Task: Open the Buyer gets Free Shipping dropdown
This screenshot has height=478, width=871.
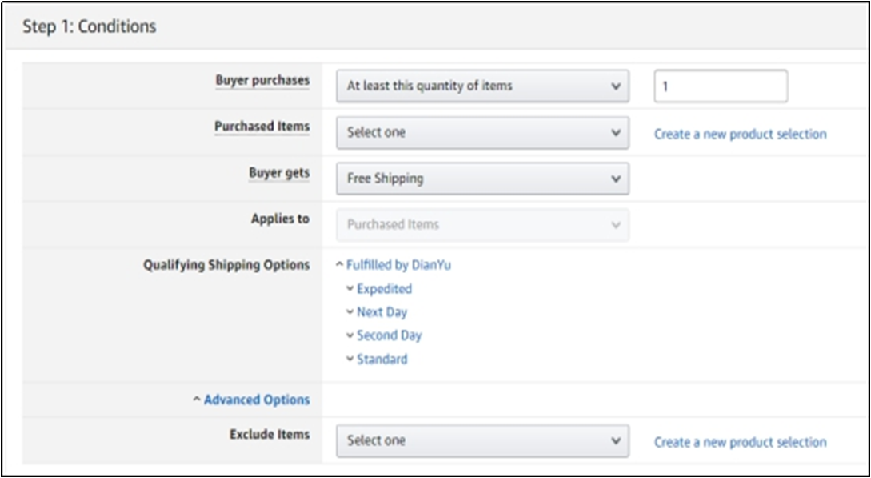Action: point(482,179)
